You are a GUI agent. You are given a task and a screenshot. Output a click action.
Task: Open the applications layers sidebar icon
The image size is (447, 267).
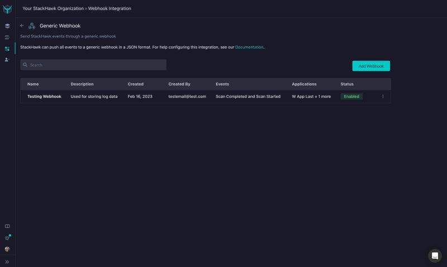pos(7,26)
